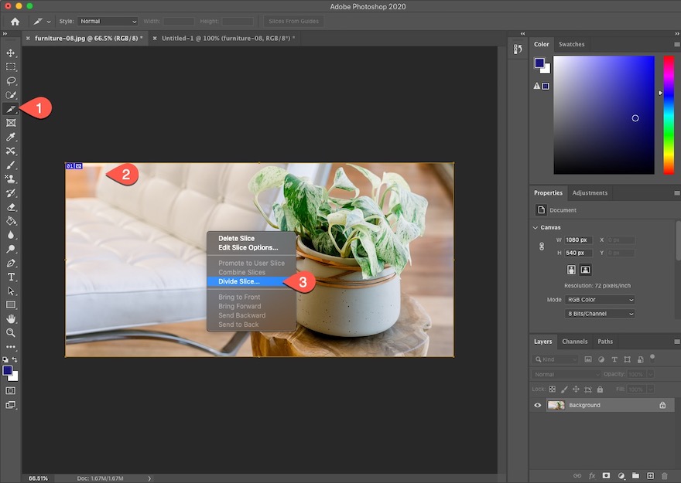Screen dimensions: 681x483
Task: Expand the 8 Bits/Channel dropdown
Action: click(600, 314)
